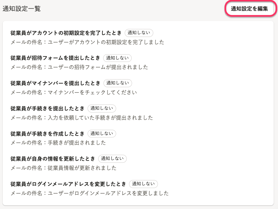Image resolution: width=278 pixels, height=209 pixels.
Task: Click the 通知設定一覧 page heading
Action: coord(22,9)
